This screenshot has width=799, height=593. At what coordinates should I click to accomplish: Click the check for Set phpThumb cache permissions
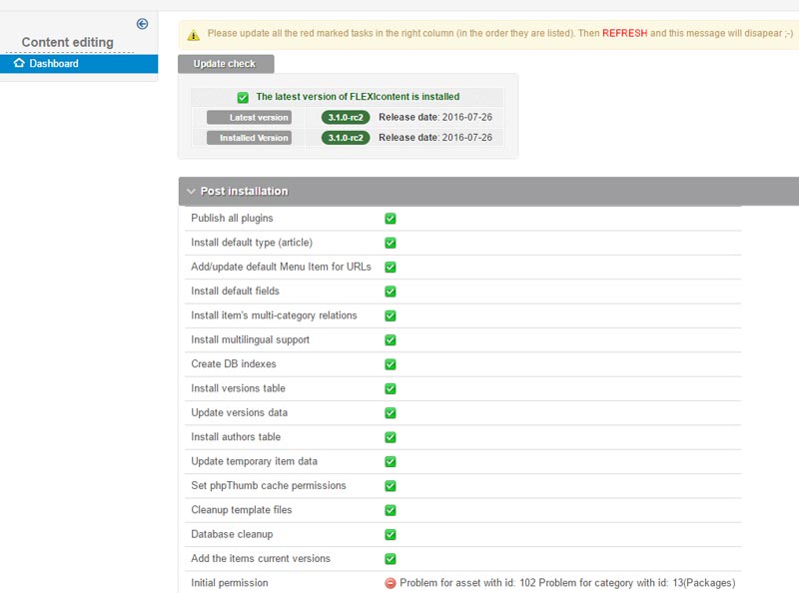[391, 486]
